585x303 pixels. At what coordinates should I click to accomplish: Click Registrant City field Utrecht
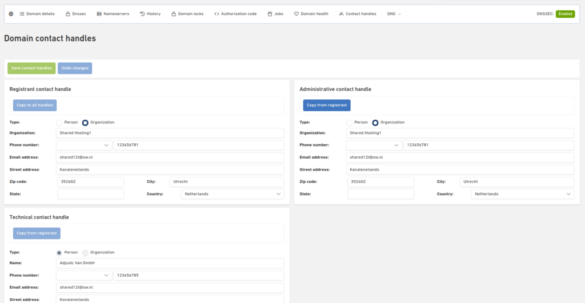pos(227,182)
